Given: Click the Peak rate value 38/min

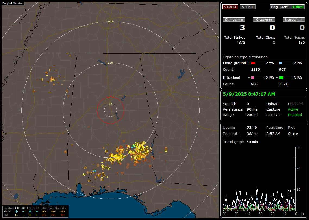Looking at the screenshot, I should (x=253, y=134).
